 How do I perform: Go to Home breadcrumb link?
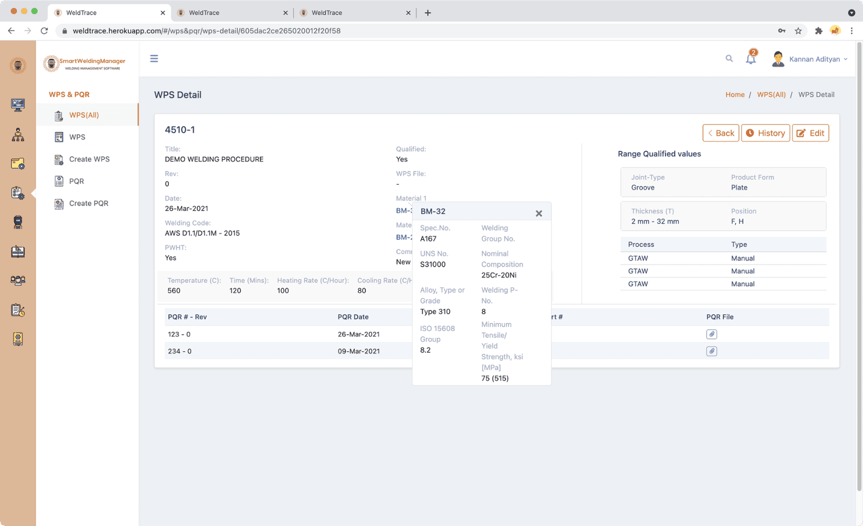coord(735,95)
